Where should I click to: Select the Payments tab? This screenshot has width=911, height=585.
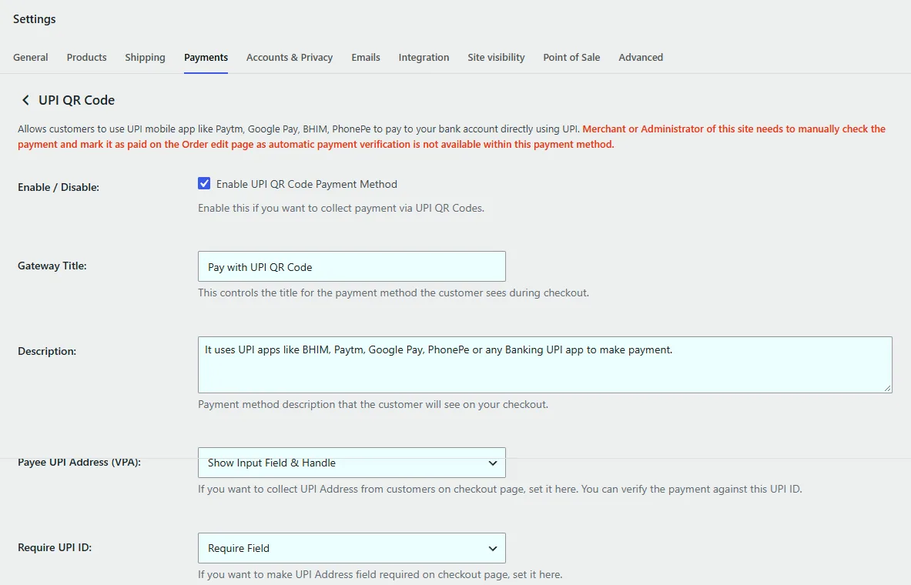tap(206, 57)
